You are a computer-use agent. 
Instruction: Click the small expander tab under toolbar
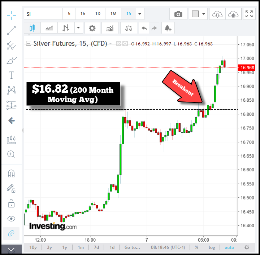point(29,35)
